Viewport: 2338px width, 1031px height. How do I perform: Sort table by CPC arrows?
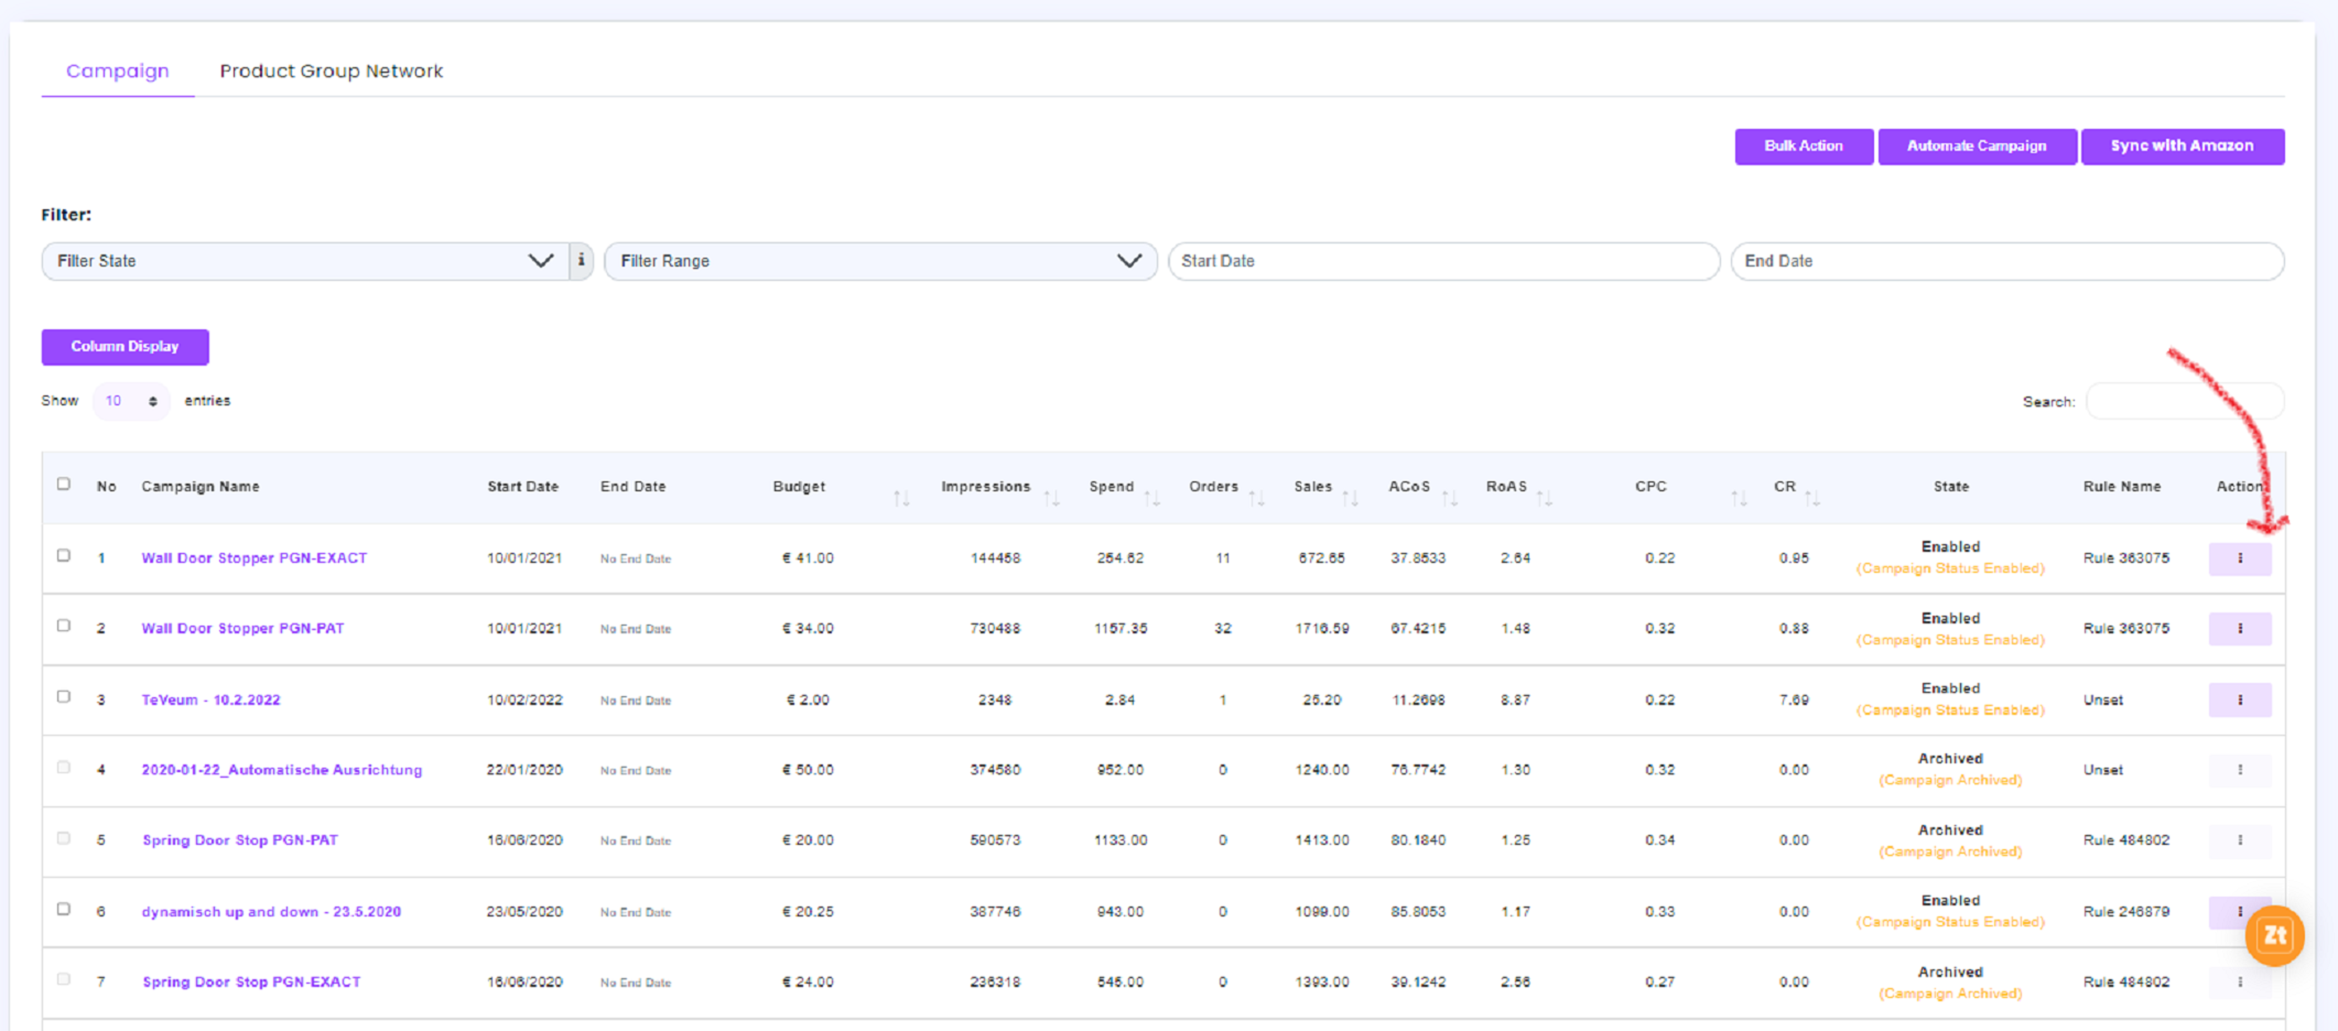[x=1738, y=498]
